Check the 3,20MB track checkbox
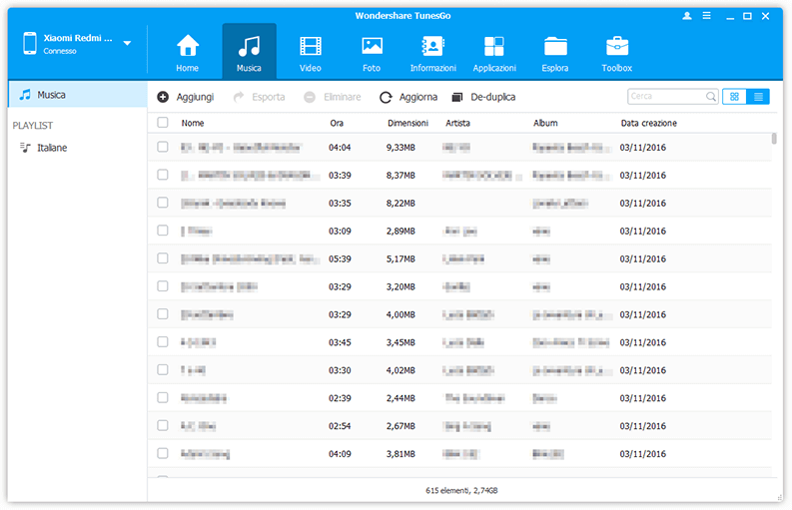The height and width of the screenshot is (510, 792). pyautogui.click(x=163, y=286)
